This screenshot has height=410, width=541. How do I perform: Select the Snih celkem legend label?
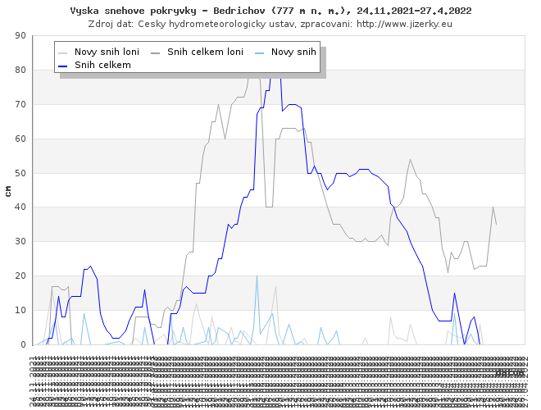[102, 64]
